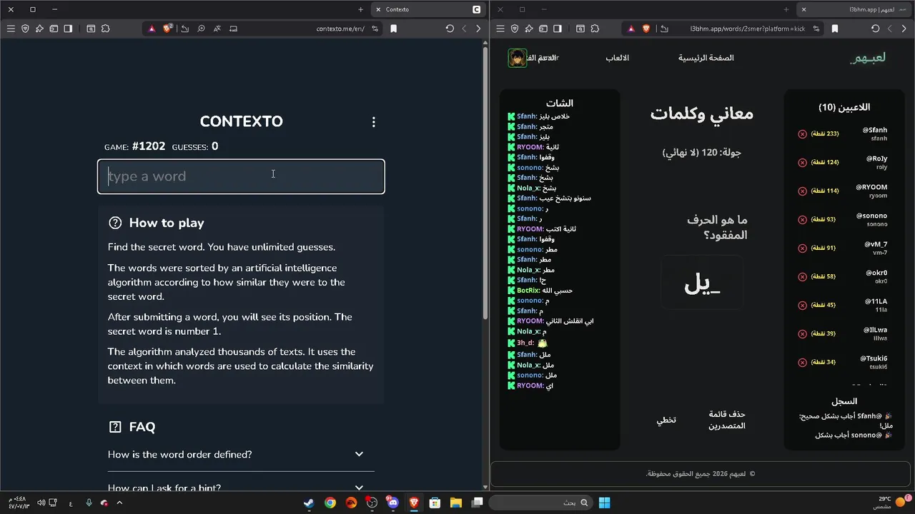915x514 pixels.
Task: Open extensions puzzle icon in l3bhm window
Action: pos(594,29)
